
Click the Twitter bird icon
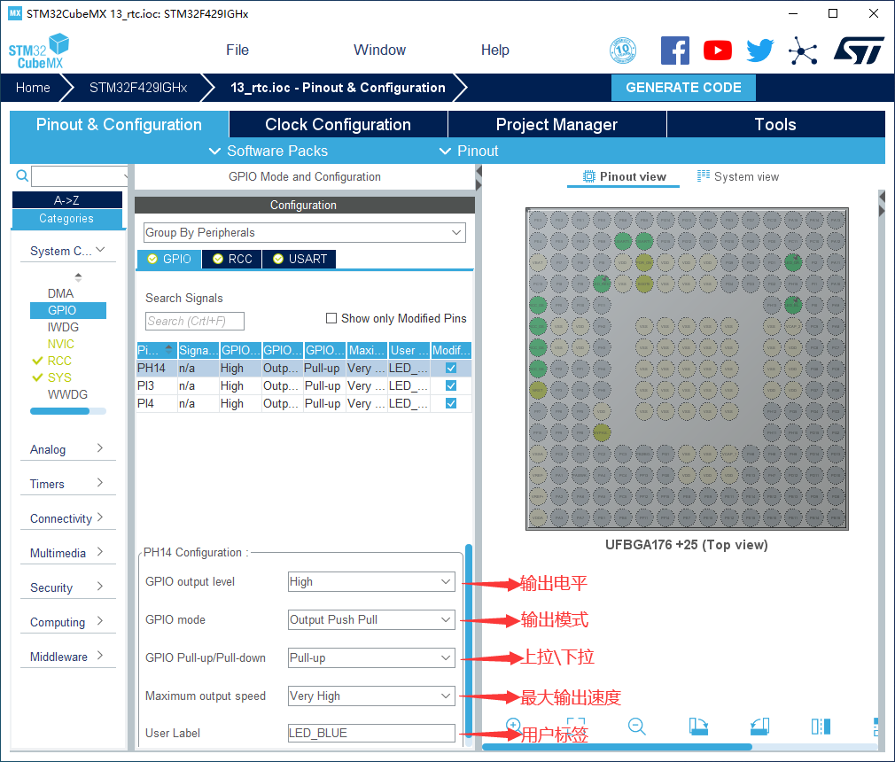[x=759, y=51]
